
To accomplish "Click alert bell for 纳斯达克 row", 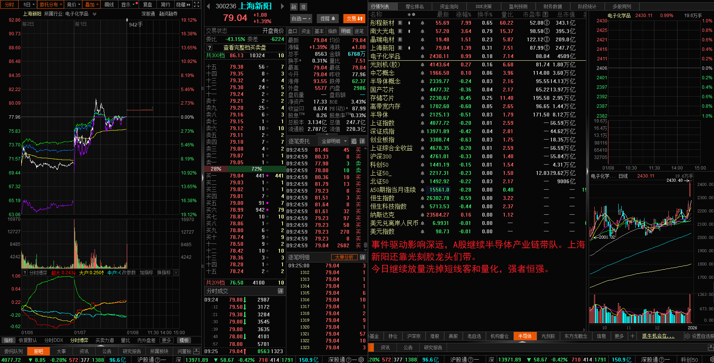I will click(422, 215).
